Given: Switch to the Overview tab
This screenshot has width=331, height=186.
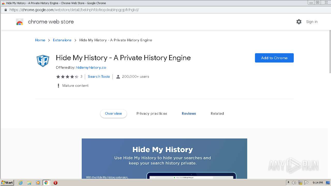Looking at the screenshot, I should (x=114, y=113).
